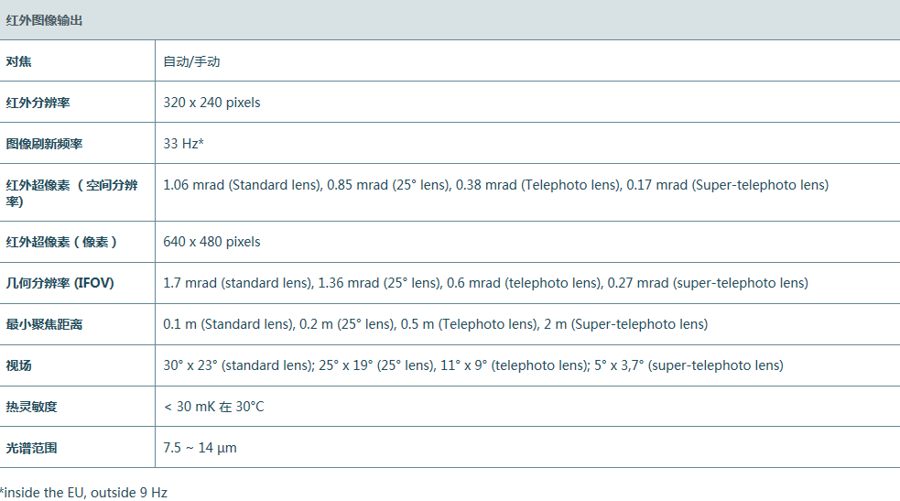Select the 最小聚焦距离 row label
This screenshot has width=900, height=501.
click(x=44, y=324)
